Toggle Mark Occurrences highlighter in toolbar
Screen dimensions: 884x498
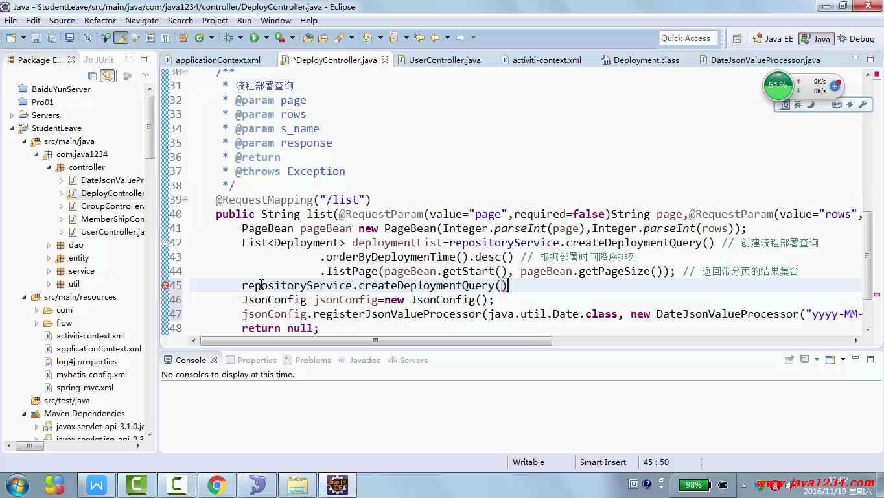(x=121, y=38)
